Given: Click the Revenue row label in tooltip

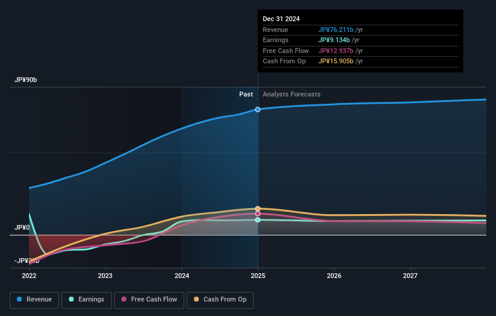Looking at the screenshot, I should (x=275, y=30).
